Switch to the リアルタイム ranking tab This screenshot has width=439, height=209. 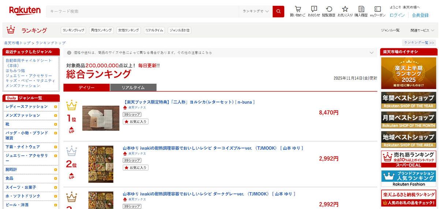(x=133, y=88)
